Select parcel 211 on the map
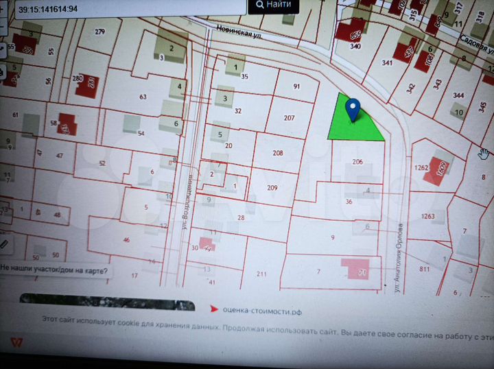494x369 pixels. (x=261, y=274)
